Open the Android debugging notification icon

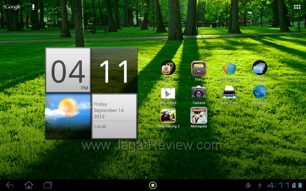248,185
